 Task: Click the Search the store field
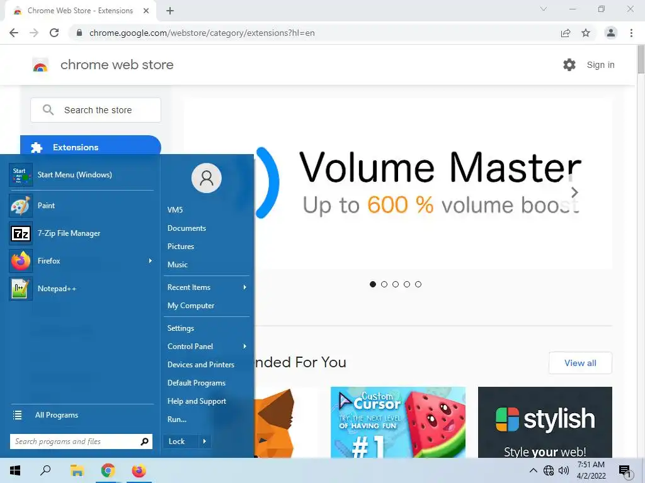click(96, 110)
